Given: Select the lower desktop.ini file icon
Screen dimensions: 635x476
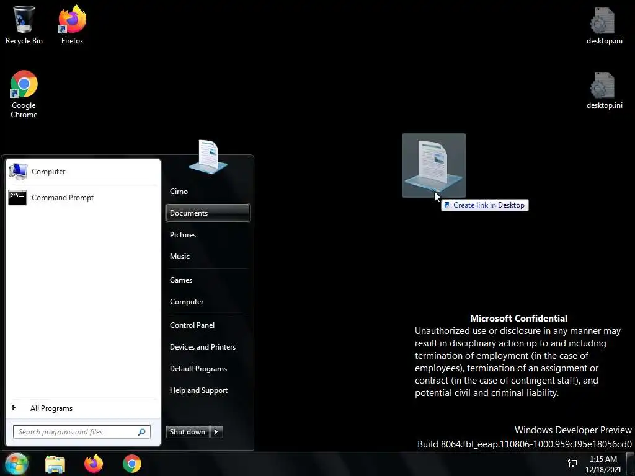Looking at the screenshot, I should tap(604, 90).
